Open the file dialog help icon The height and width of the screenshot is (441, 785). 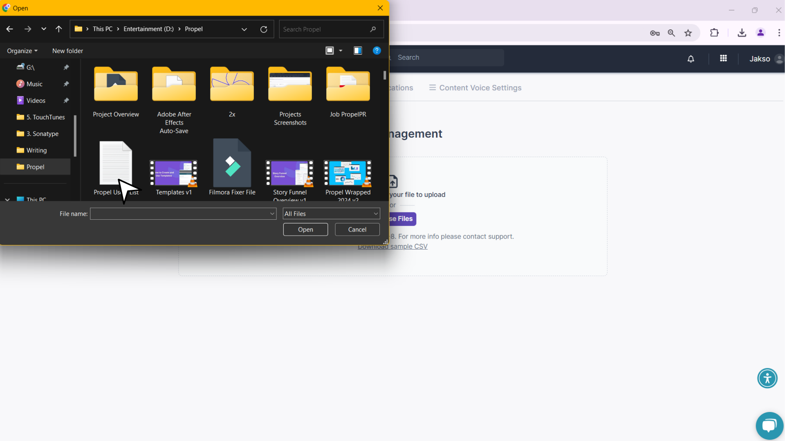pos(377,51)
